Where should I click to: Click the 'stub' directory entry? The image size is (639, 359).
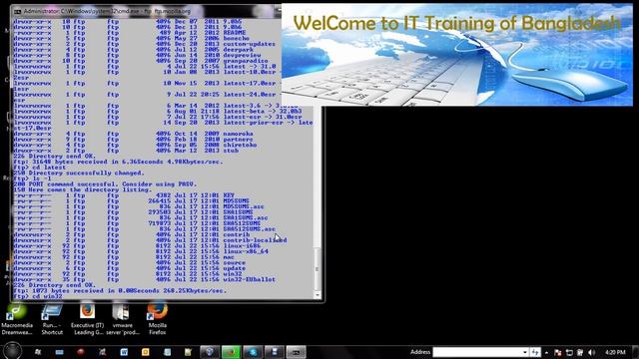coord(231,151)
